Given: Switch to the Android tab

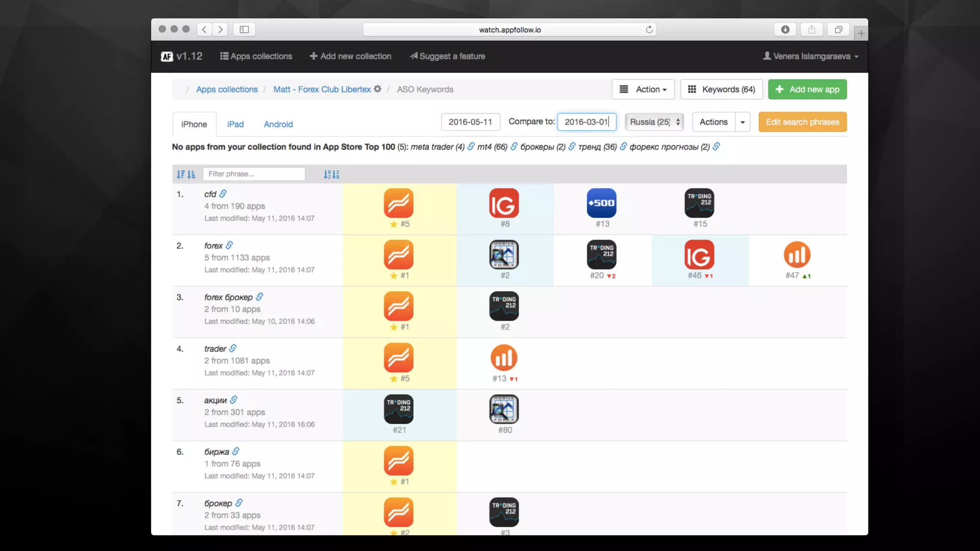Looking at the screenshot, I should coord(278,124).
